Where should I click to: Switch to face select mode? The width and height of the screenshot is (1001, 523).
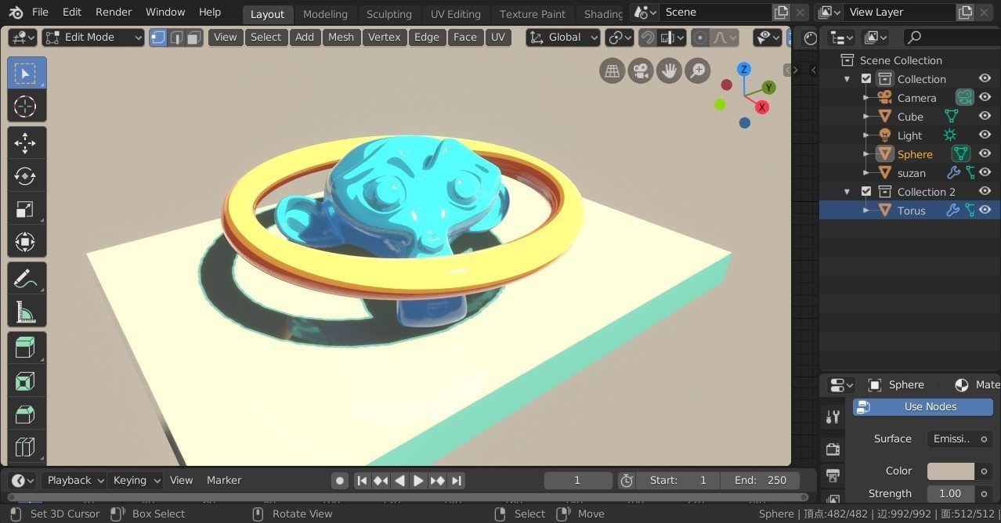(194, 37)
